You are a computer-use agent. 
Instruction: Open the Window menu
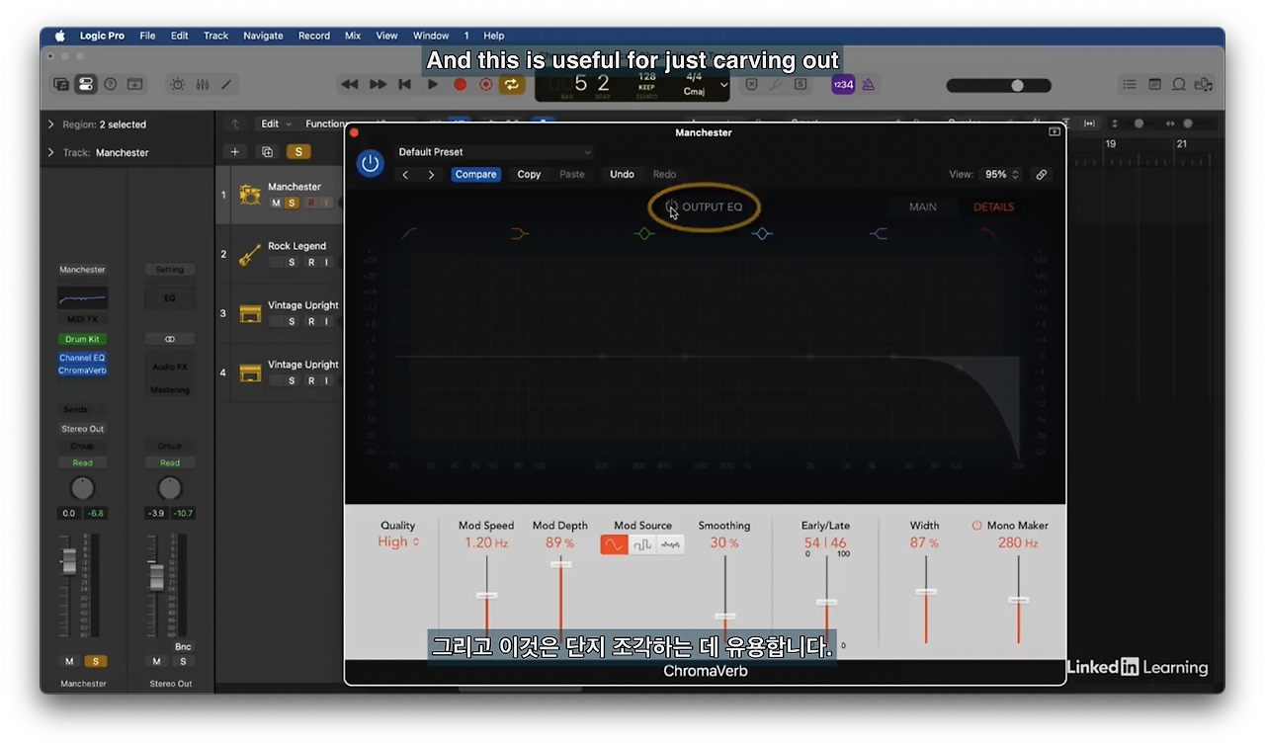pyautogui.click(x=431, y=36)
